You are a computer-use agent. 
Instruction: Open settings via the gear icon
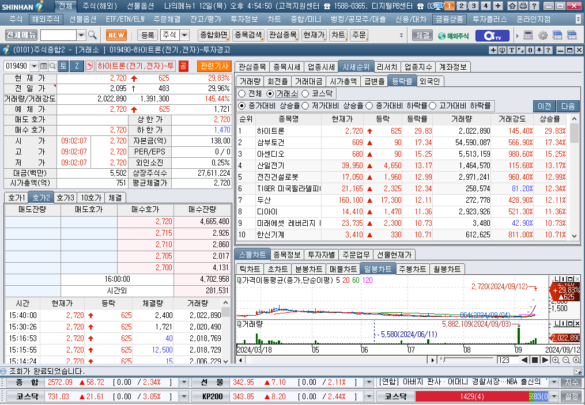543,35
